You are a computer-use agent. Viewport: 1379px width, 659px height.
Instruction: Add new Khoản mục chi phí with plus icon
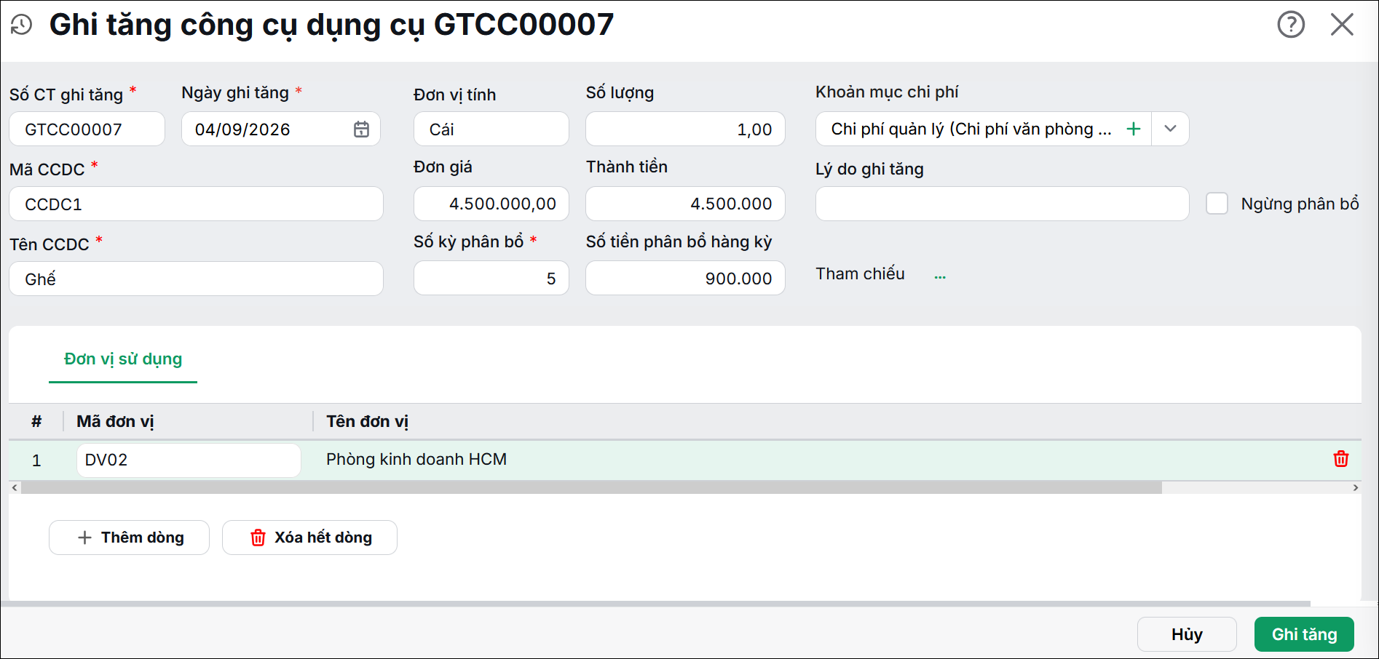point(1133,129)
